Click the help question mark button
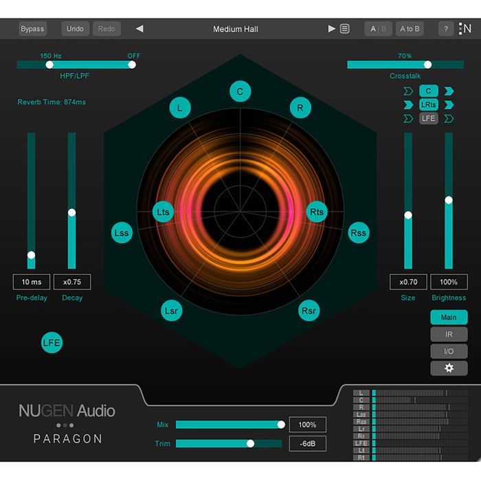 446,29
